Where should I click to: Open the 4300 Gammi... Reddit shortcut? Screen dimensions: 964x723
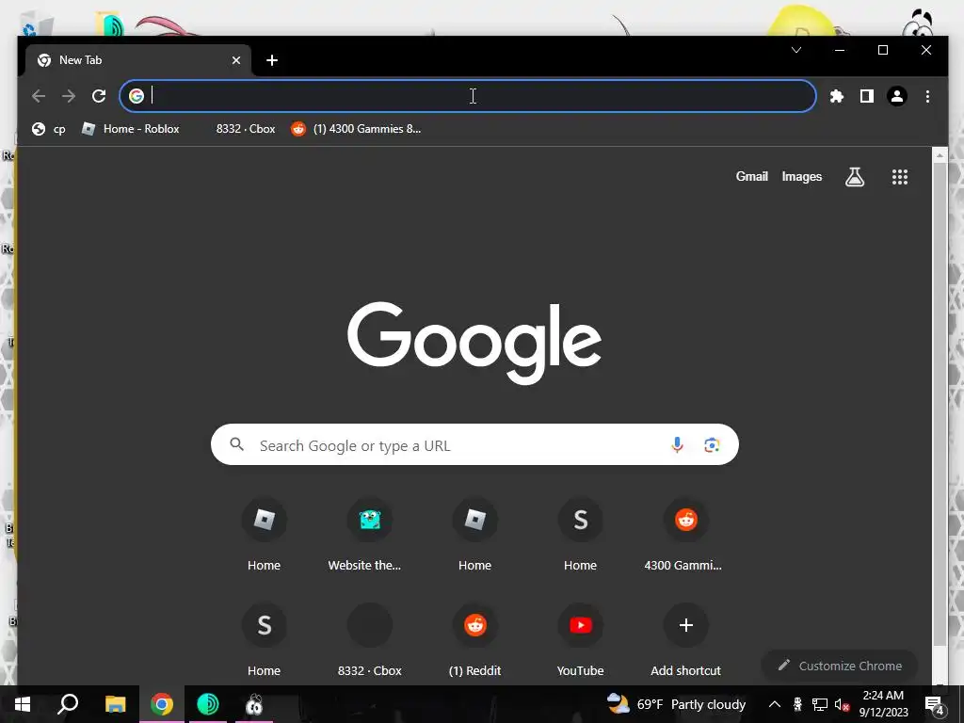pos(685,535)
